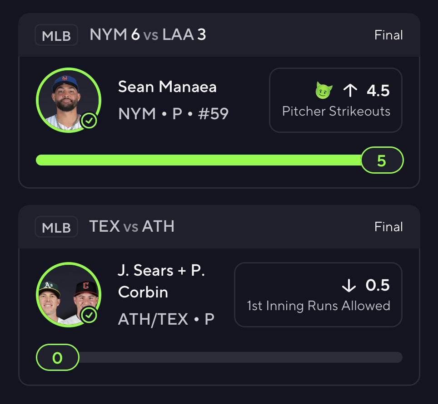Select the 1st Inning Runs Allowed stat box
The height and width of the screenshot is (404, 438).
[x=318, y=295]
